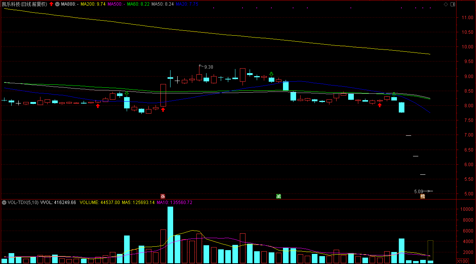The image size is (476, 264).
Task: Toggle the side panel icon at top right
Action: (x=453, y=4)
